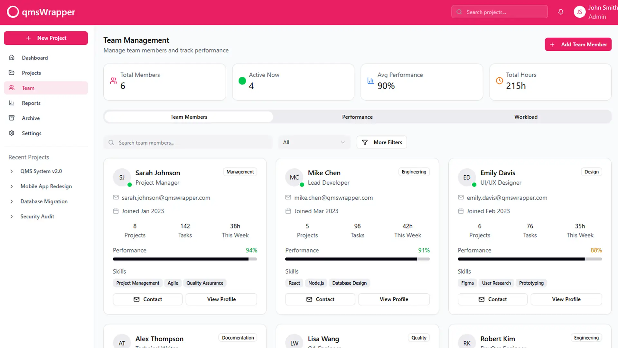View Profile of Mike Chen
The image size is (618, 348).
[394, 299]
